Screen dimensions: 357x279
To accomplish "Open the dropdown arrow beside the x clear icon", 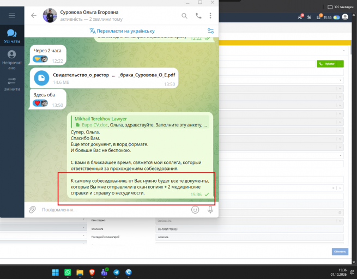I will click(x=340, y=188).
